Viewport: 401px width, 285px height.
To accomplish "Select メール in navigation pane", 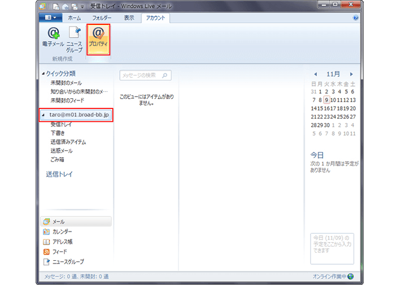I will pos(58,222).
